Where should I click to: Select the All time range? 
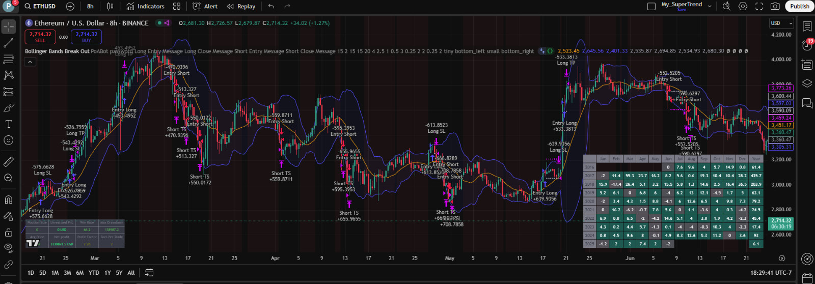click(131, 273)
